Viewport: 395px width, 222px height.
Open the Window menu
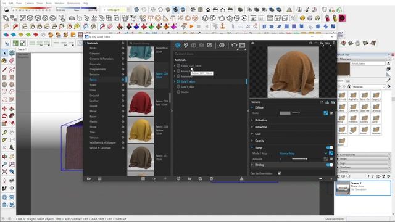[59, 3]
